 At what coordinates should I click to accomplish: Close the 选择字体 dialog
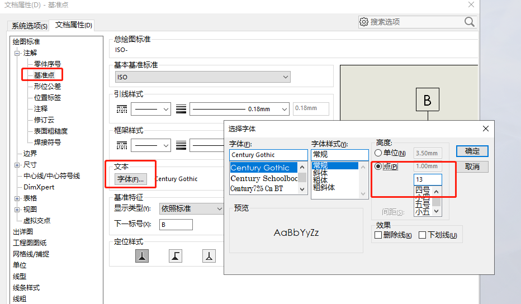pos(485,129)
